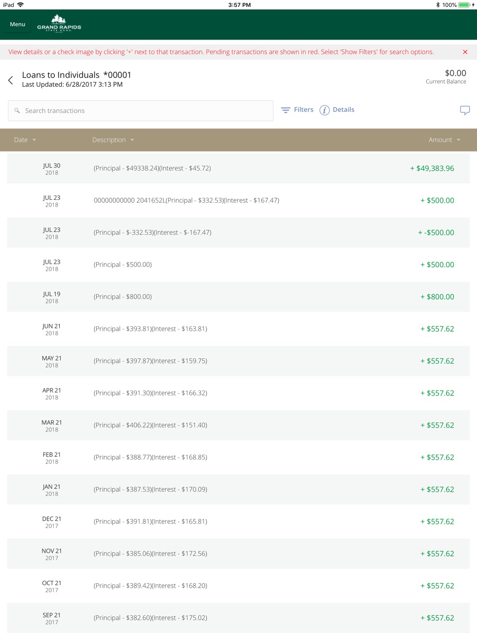The height and width of the screenshot is (636, 477).
Task: Select the DEC 21 2017 transaction
Action: (238, 522)
